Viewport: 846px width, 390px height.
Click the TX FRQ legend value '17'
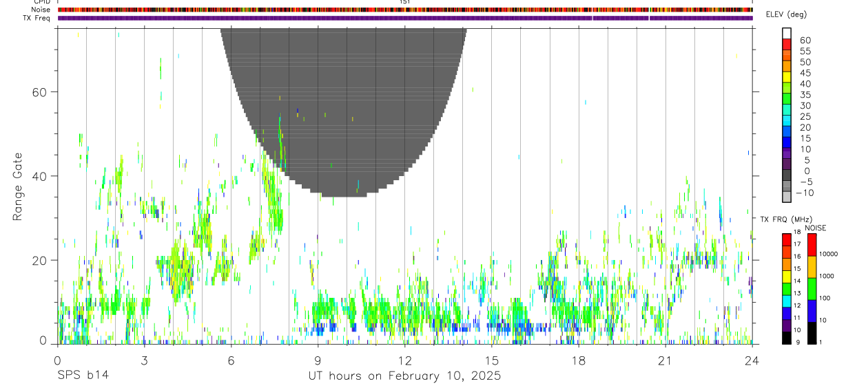797,244
